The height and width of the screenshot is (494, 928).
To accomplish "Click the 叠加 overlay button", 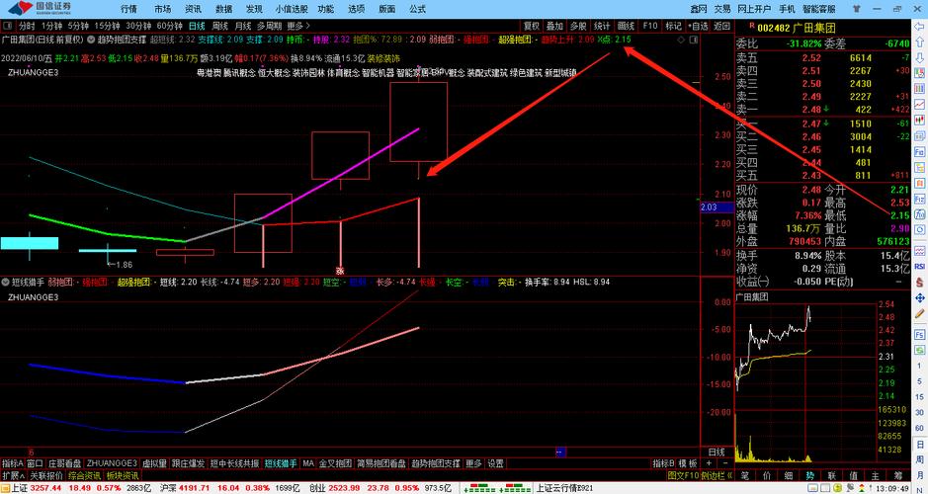I will click(x=554, y=26).
